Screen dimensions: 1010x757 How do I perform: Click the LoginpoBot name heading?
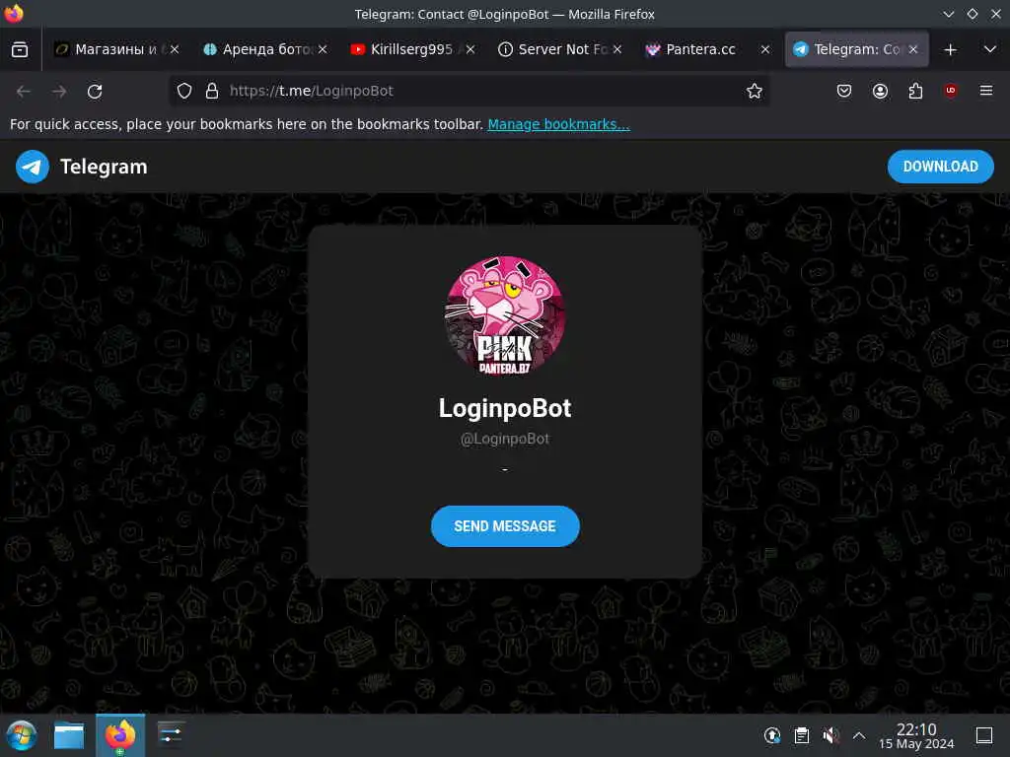tap(505, 408)
